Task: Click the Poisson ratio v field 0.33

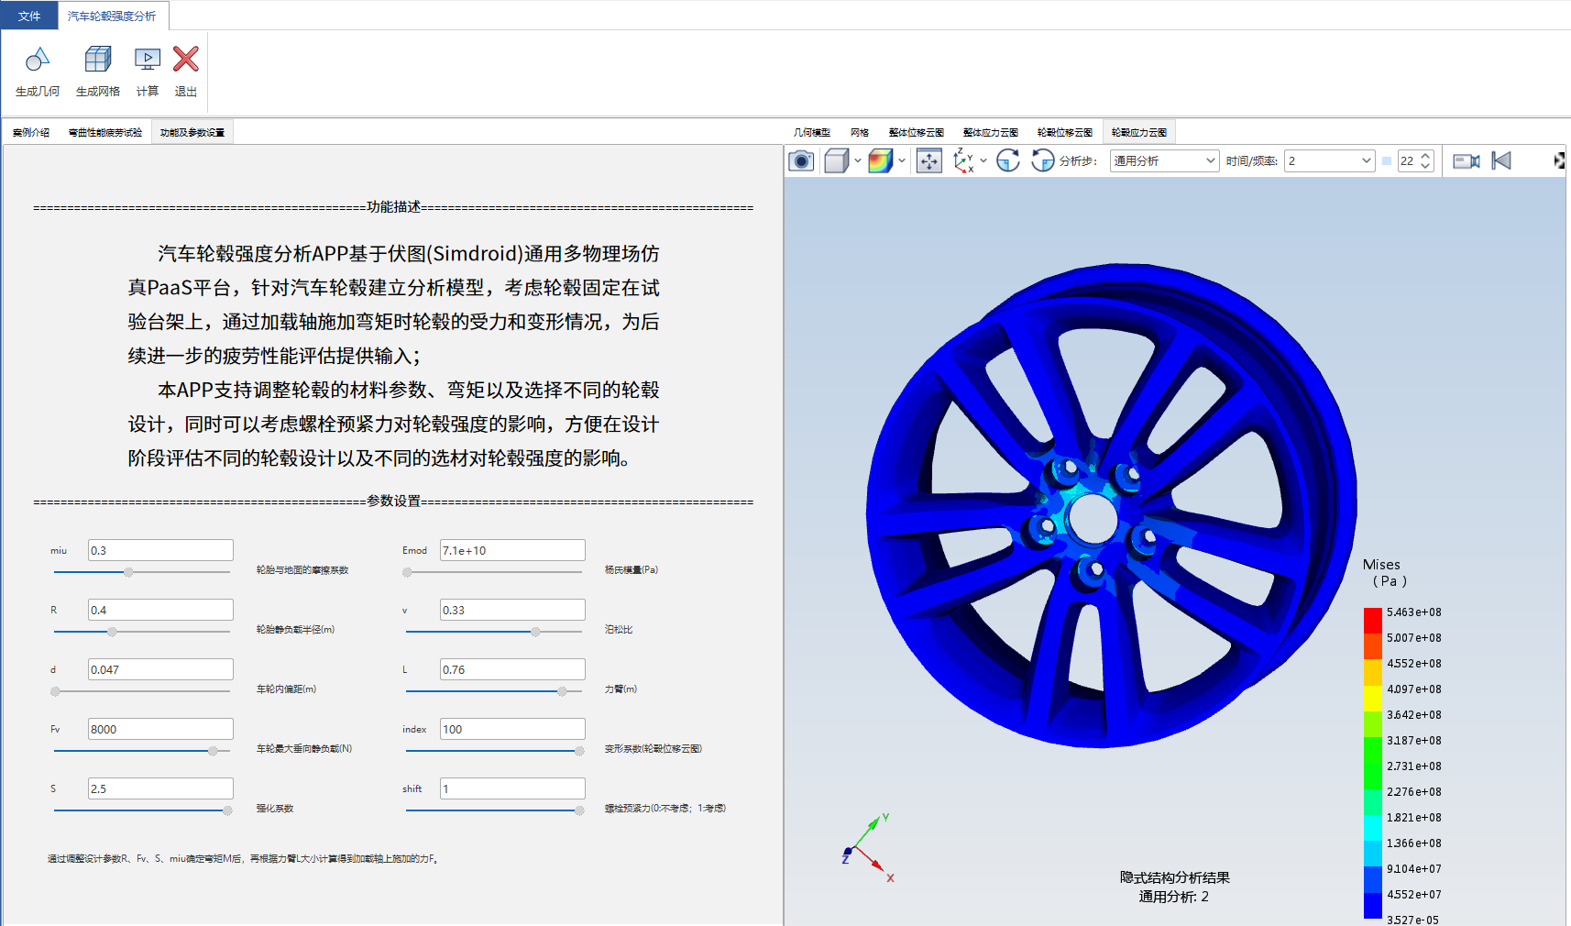Action: pos(512,610)
